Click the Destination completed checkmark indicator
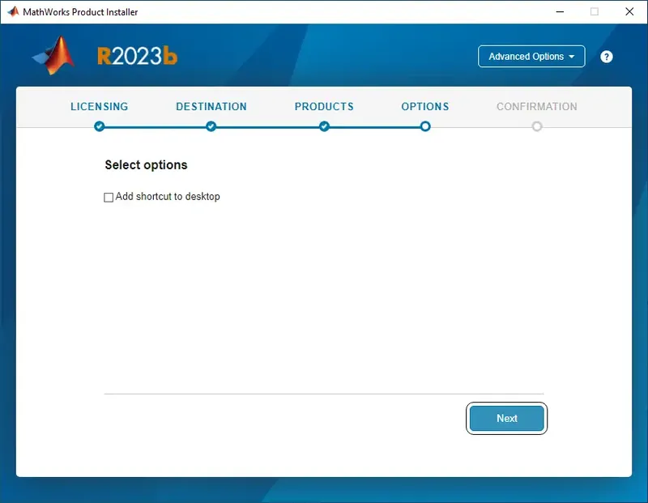 coord(211,126)
